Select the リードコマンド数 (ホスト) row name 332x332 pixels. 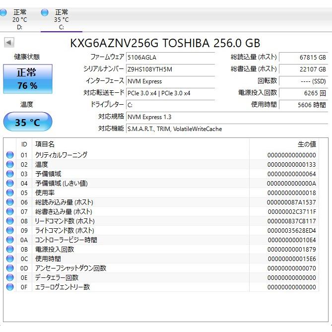(x=65, y=221)
